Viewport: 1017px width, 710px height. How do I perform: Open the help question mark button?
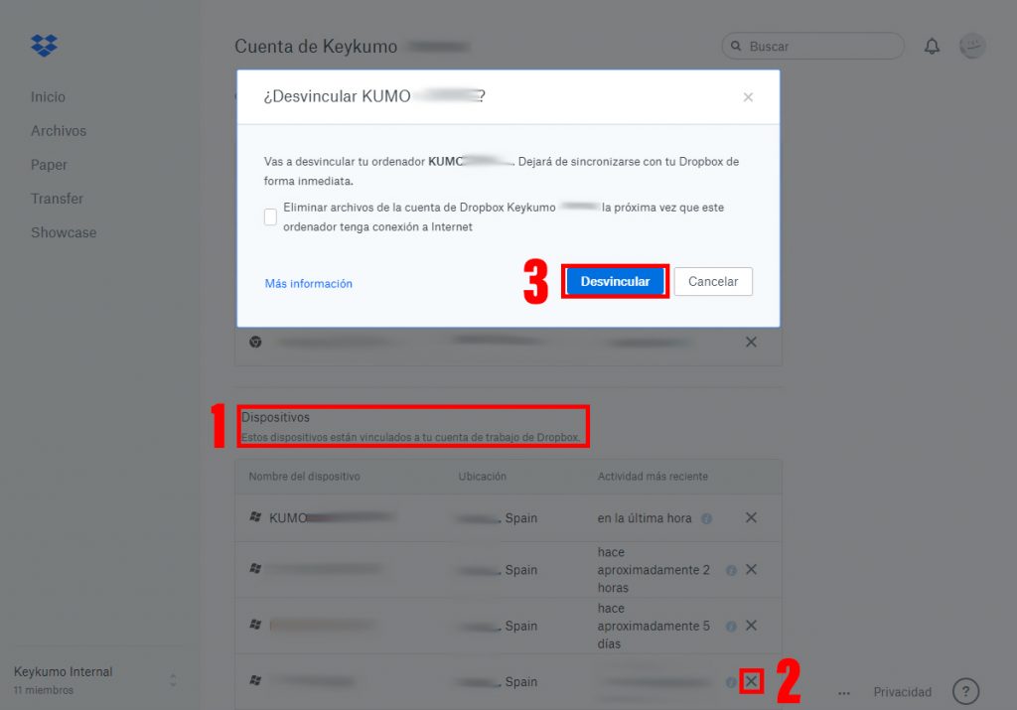(x=965, y=691)
